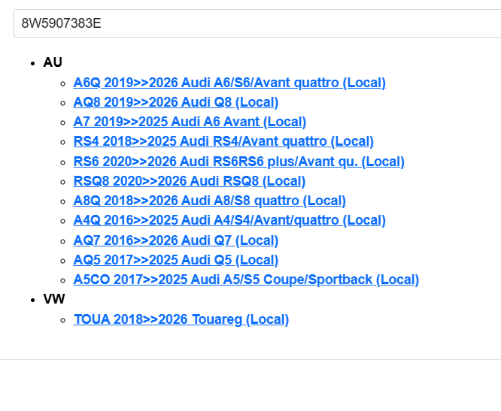Image resolution: width=501 pixels, height=411 pixels.
Task: Open the A6Q Audi A6/S6/Avant quattro link
Action: [229, 83]
